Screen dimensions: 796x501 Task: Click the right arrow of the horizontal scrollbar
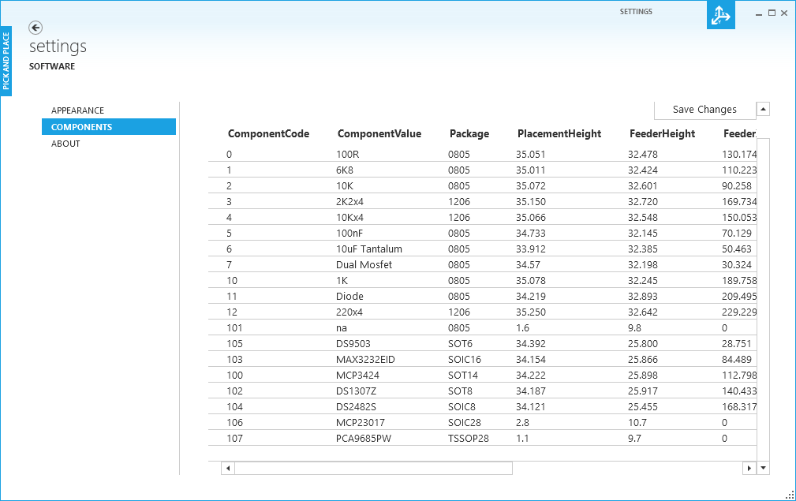click(x=749, y=467)
